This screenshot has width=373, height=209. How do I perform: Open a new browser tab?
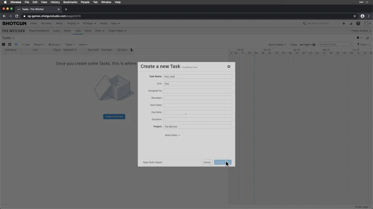coord(66,9)
